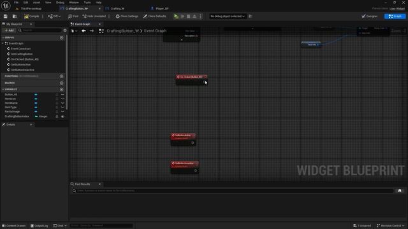This screenshot has width=408, height=229.
Task: Click the Graph mode button
Action: (395, 17)
